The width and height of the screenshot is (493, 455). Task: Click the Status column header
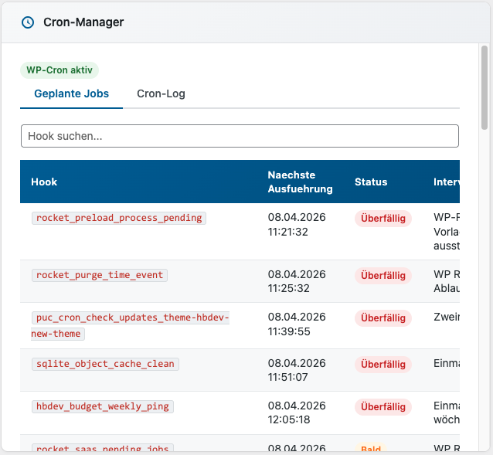[371, 182]
